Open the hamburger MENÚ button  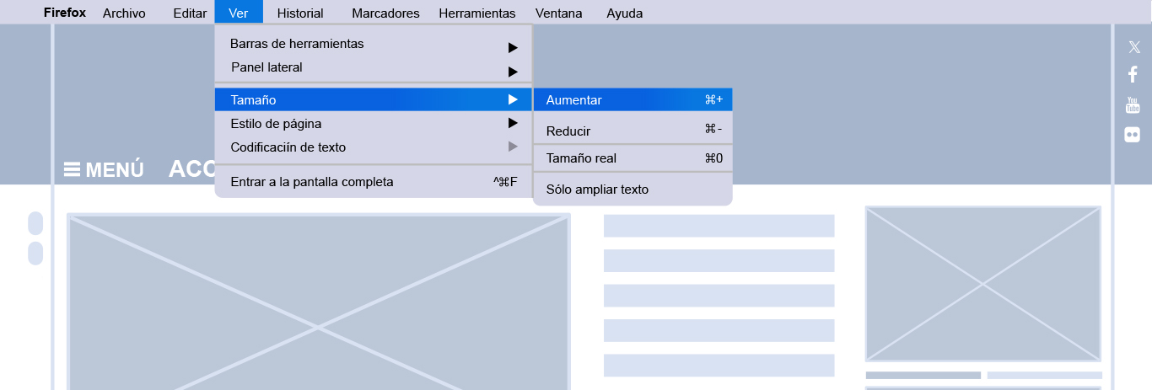104,170
